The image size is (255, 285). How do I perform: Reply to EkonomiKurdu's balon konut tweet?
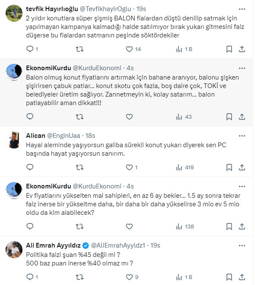click(30, 117)
